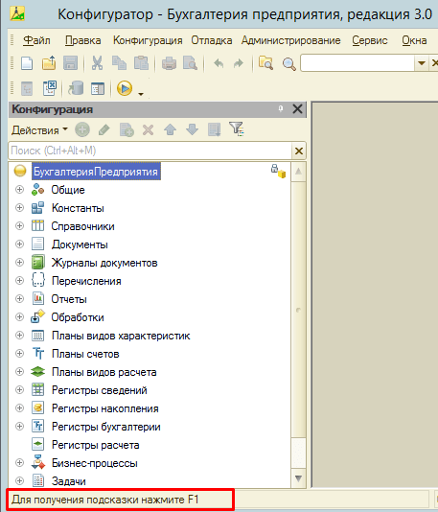438x512 pixels.
Task: Select the Бизнес-процессы item
Action: click(95, 463)
